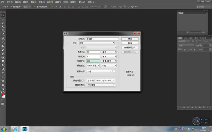Click the background content color swatch in dialog
The width and height of the screenshot is (212, 132).
point(114,71)
